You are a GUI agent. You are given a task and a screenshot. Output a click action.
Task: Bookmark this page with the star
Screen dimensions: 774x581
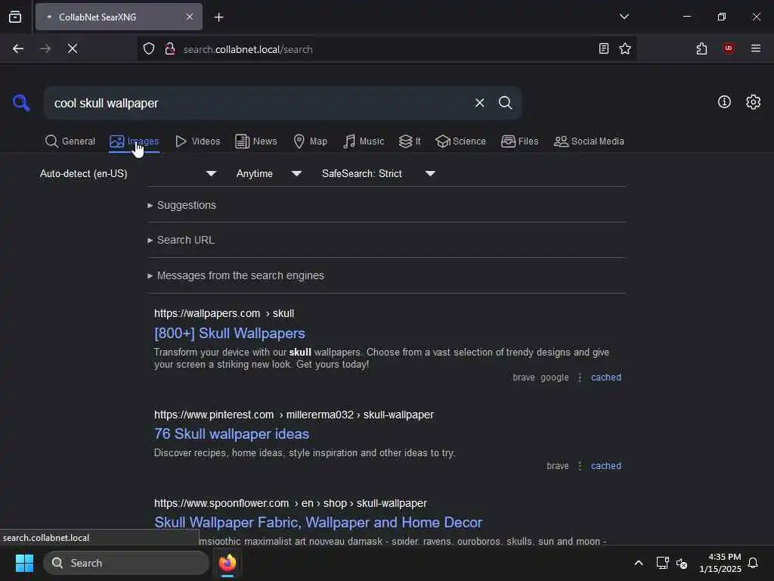coord(625,48)
